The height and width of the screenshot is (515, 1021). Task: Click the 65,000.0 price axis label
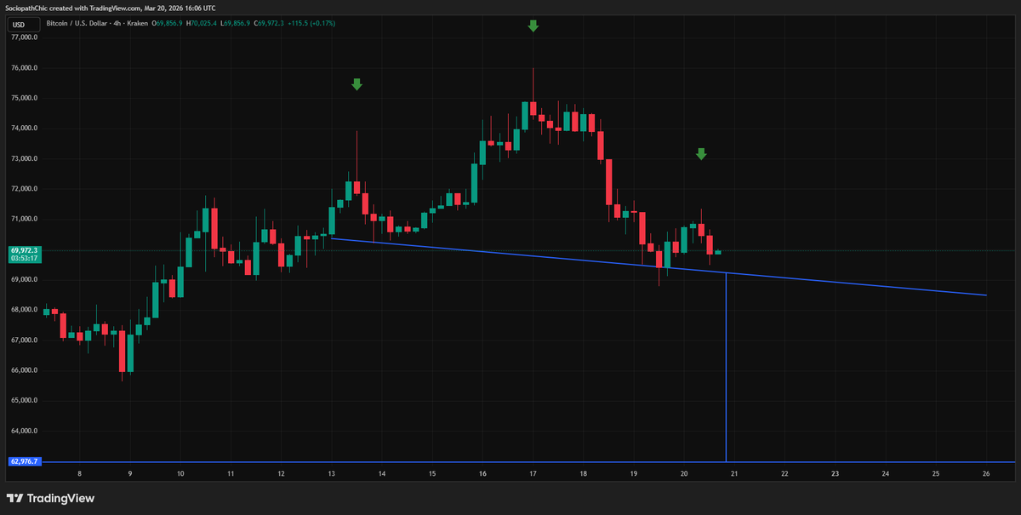(x=25, y=400)
